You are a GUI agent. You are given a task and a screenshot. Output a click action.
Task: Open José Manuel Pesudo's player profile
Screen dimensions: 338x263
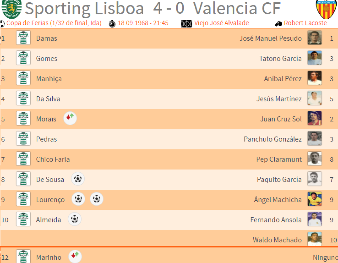point(270,38)
